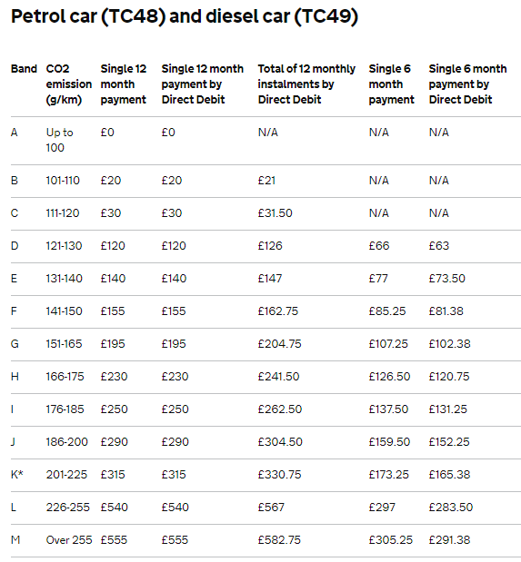
Task: Click the Over 255 emission cell
Action: [69, 540]
